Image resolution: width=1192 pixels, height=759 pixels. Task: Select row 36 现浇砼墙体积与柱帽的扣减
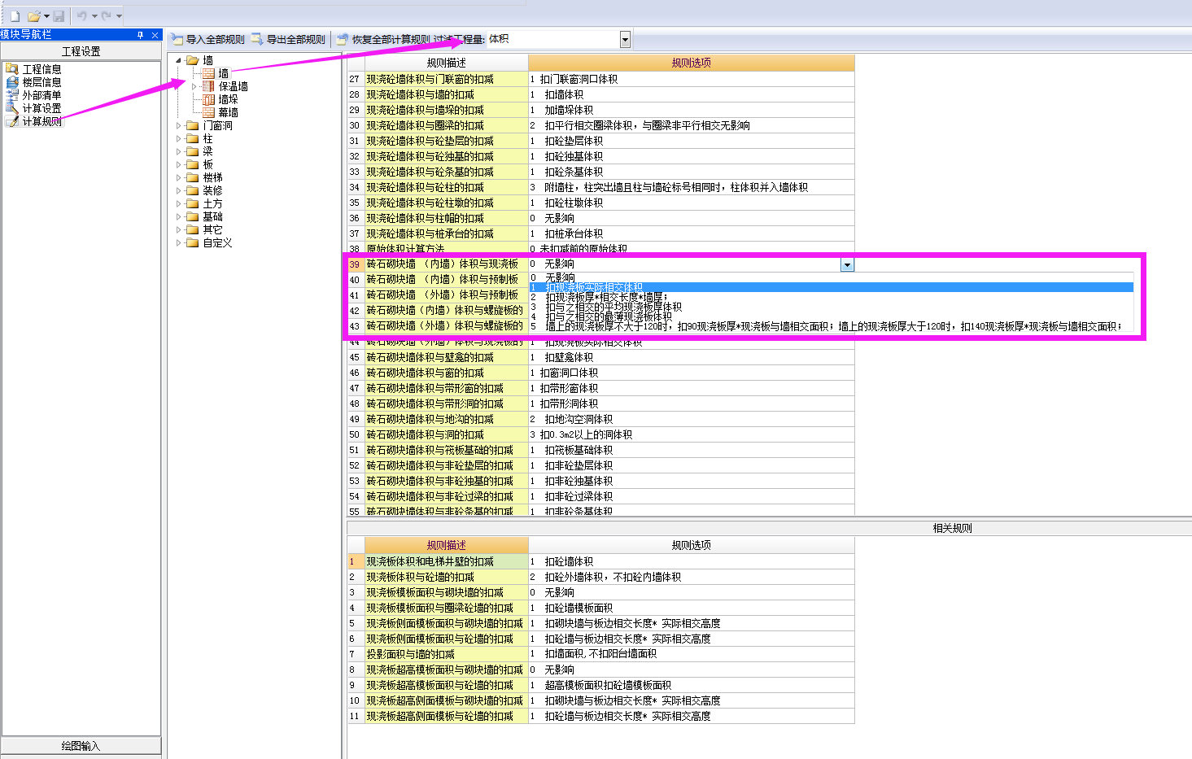[447, 218]
